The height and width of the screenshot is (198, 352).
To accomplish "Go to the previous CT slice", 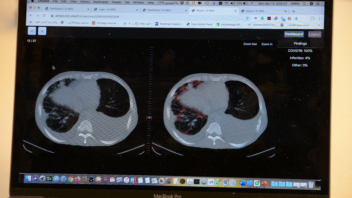I will pos(32,31).
